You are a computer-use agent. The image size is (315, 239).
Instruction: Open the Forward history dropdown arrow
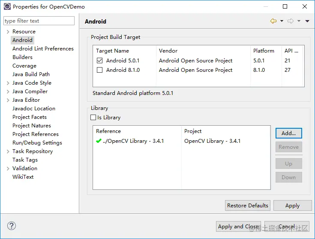pos(299,21)
